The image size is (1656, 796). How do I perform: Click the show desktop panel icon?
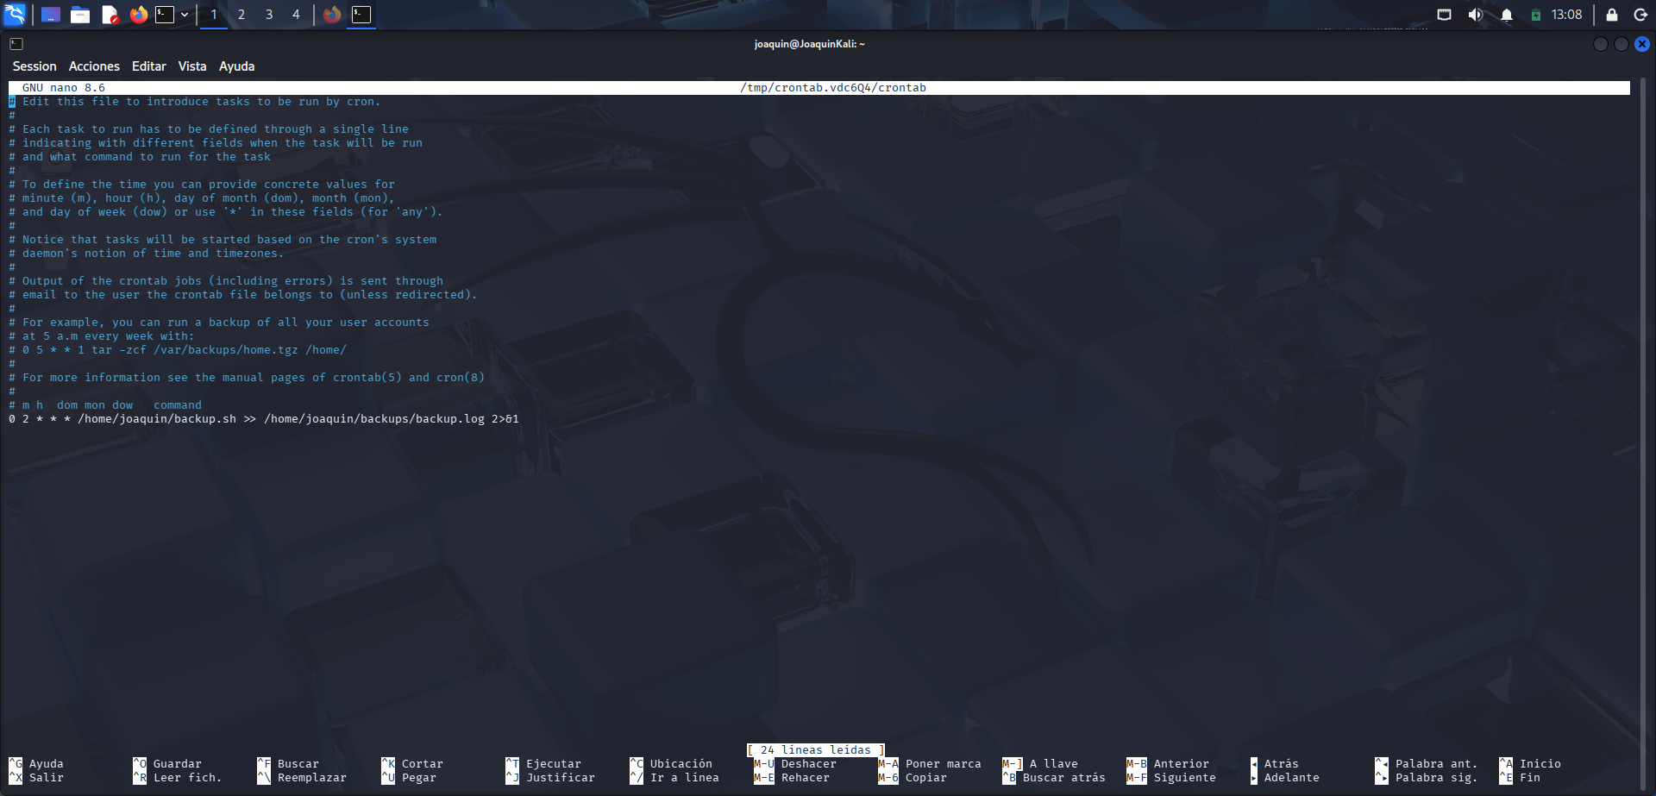click(x=51, y=15)
